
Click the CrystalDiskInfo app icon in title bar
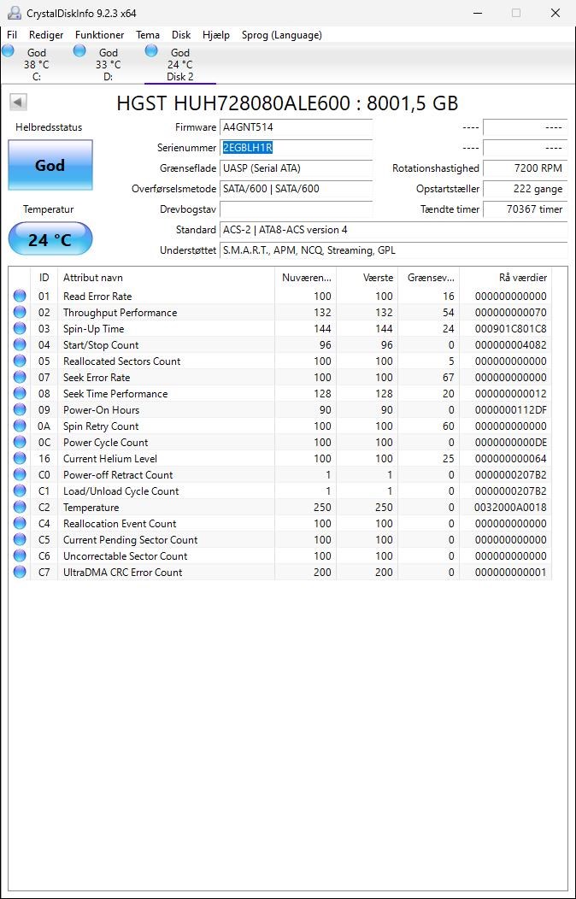(15, 13)
